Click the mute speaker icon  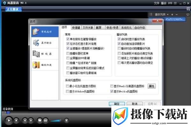66,120
